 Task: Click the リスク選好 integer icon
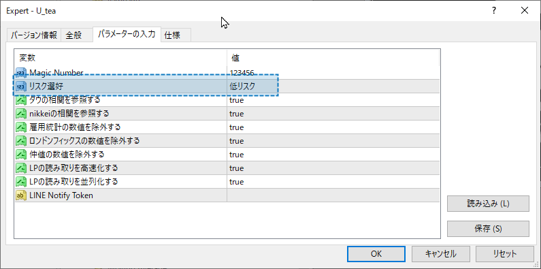[21, 86]
